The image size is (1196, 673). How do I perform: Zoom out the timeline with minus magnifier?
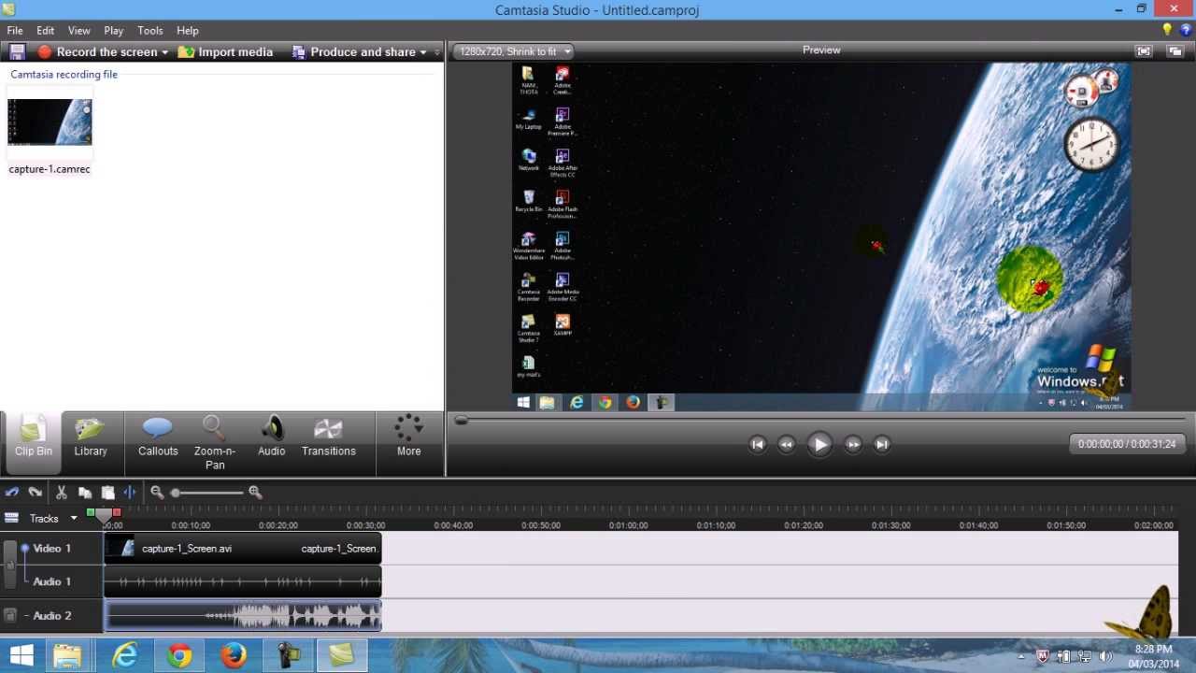(157, 493)
